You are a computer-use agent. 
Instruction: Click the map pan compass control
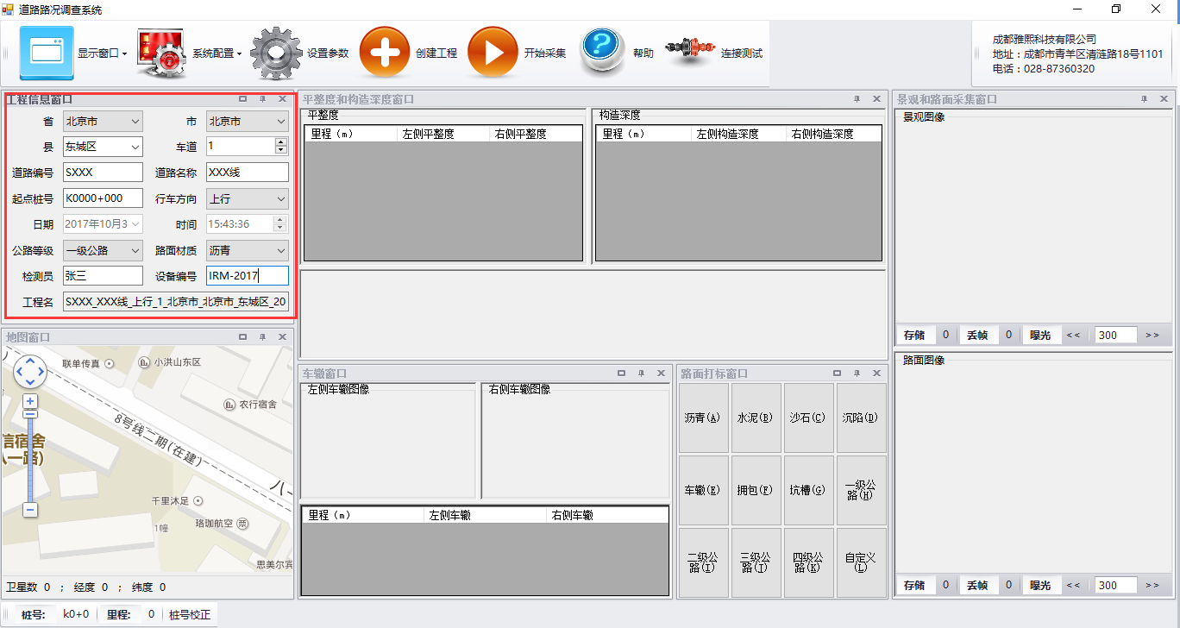[30, 371]
